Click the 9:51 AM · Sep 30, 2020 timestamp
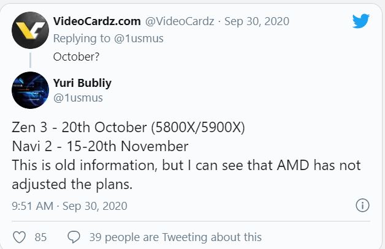 69,206
